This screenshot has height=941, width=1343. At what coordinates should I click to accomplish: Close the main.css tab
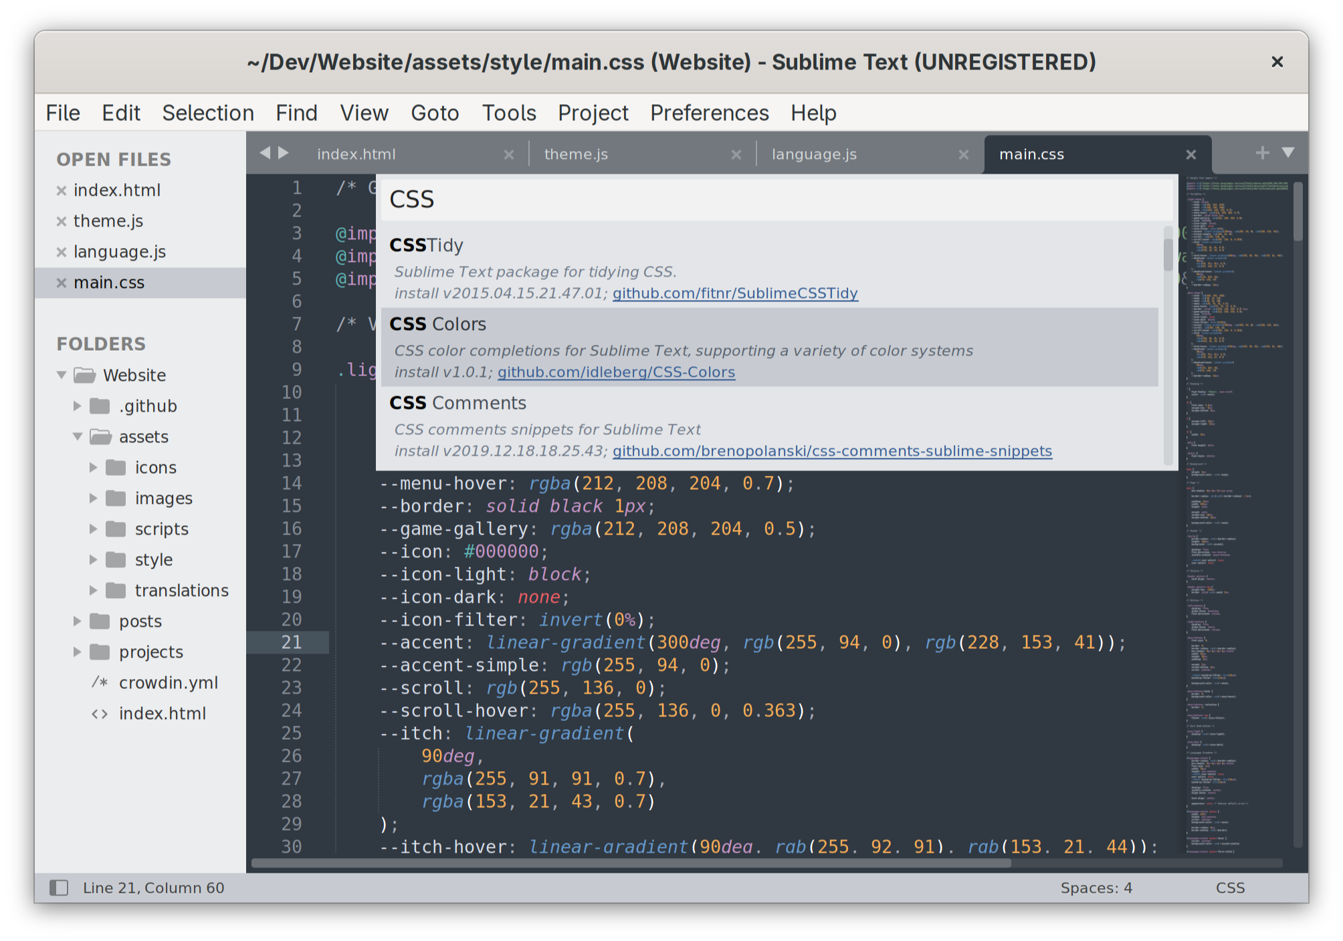point(1191,154)
